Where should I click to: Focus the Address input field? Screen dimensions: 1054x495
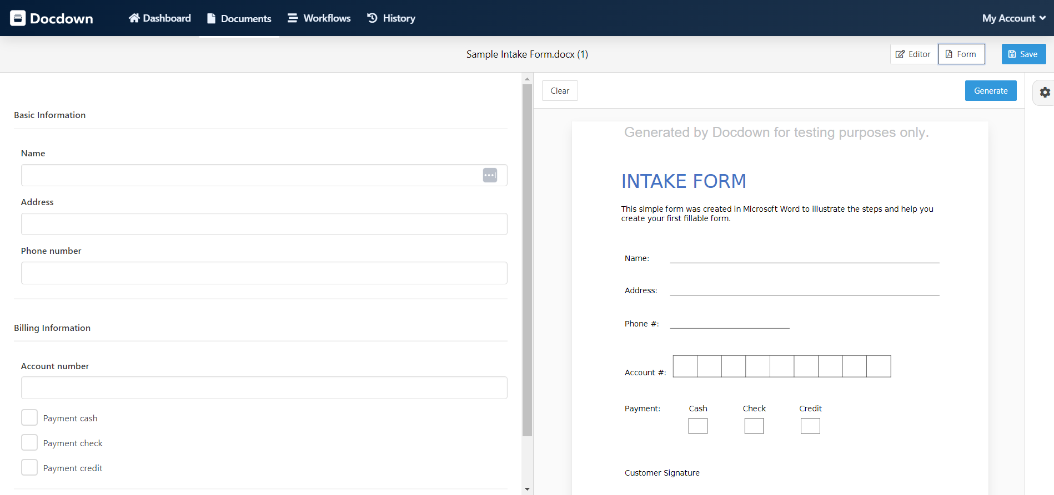(x=264, y=224)
